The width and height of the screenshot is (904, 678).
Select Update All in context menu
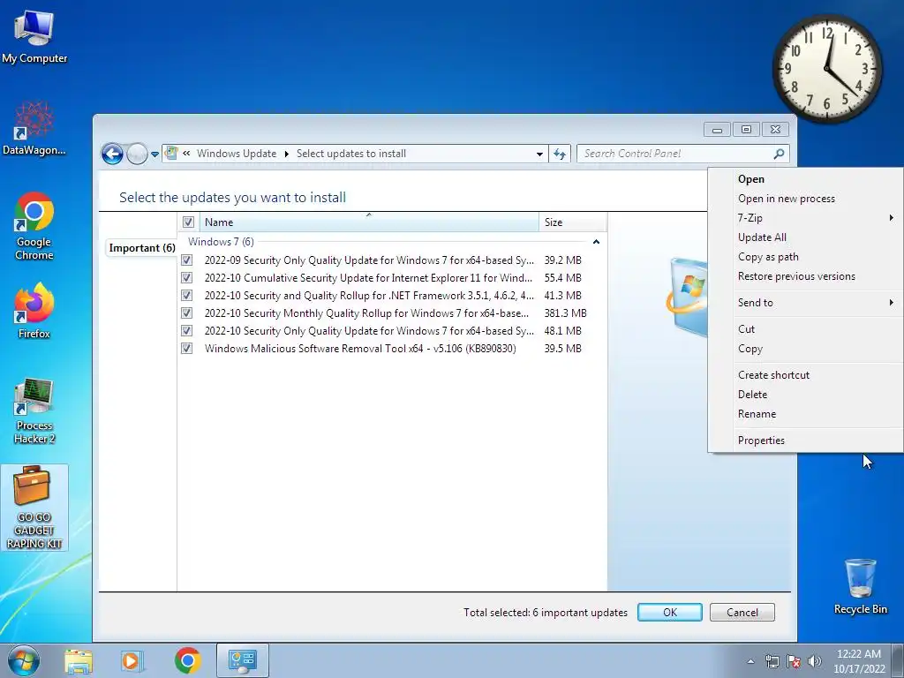[806, 237]
